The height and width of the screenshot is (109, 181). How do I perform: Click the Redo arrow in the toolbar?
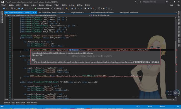30,9
